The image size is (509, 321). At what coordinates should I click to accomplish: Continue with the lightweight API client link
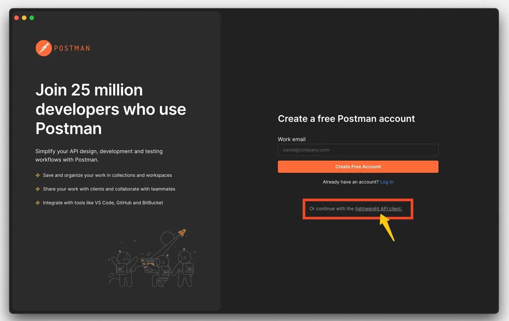point(378,209)
